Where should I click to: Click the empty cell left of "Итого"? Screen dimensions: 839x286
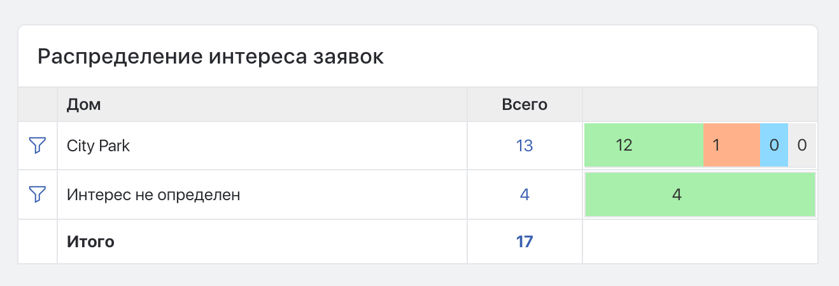tap(38, 242)
